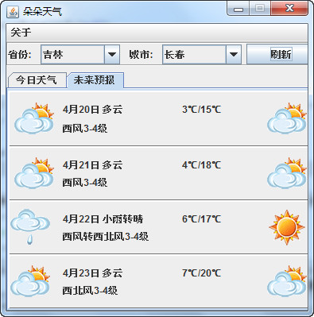Click the city combo box showing 长春
Screen dimensions: 314x317
point(202,55)
